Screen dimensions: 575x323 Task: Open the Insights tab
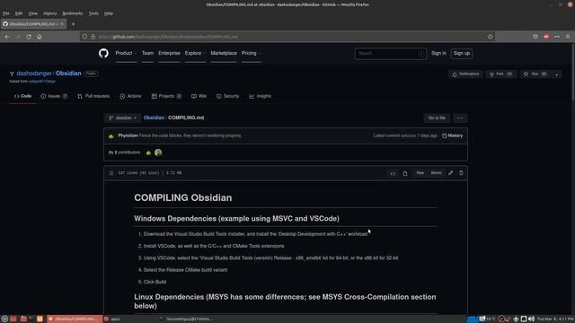click(260, 96)
